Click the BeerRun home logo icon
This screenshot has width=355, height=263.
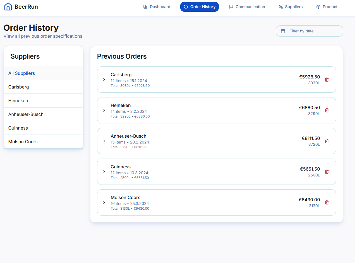(8, 7)
